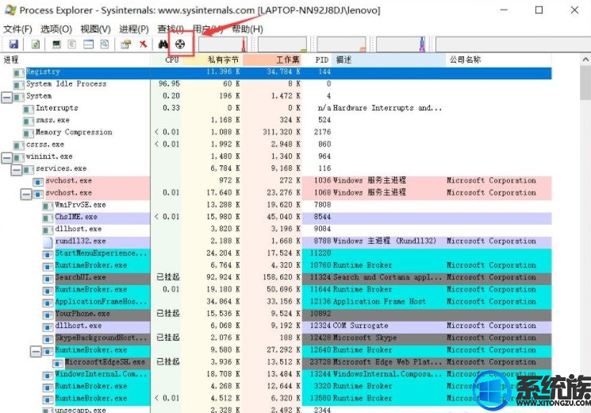Open the process Properties toolbar icon
The image size is (591, 413).
[126, 44]
